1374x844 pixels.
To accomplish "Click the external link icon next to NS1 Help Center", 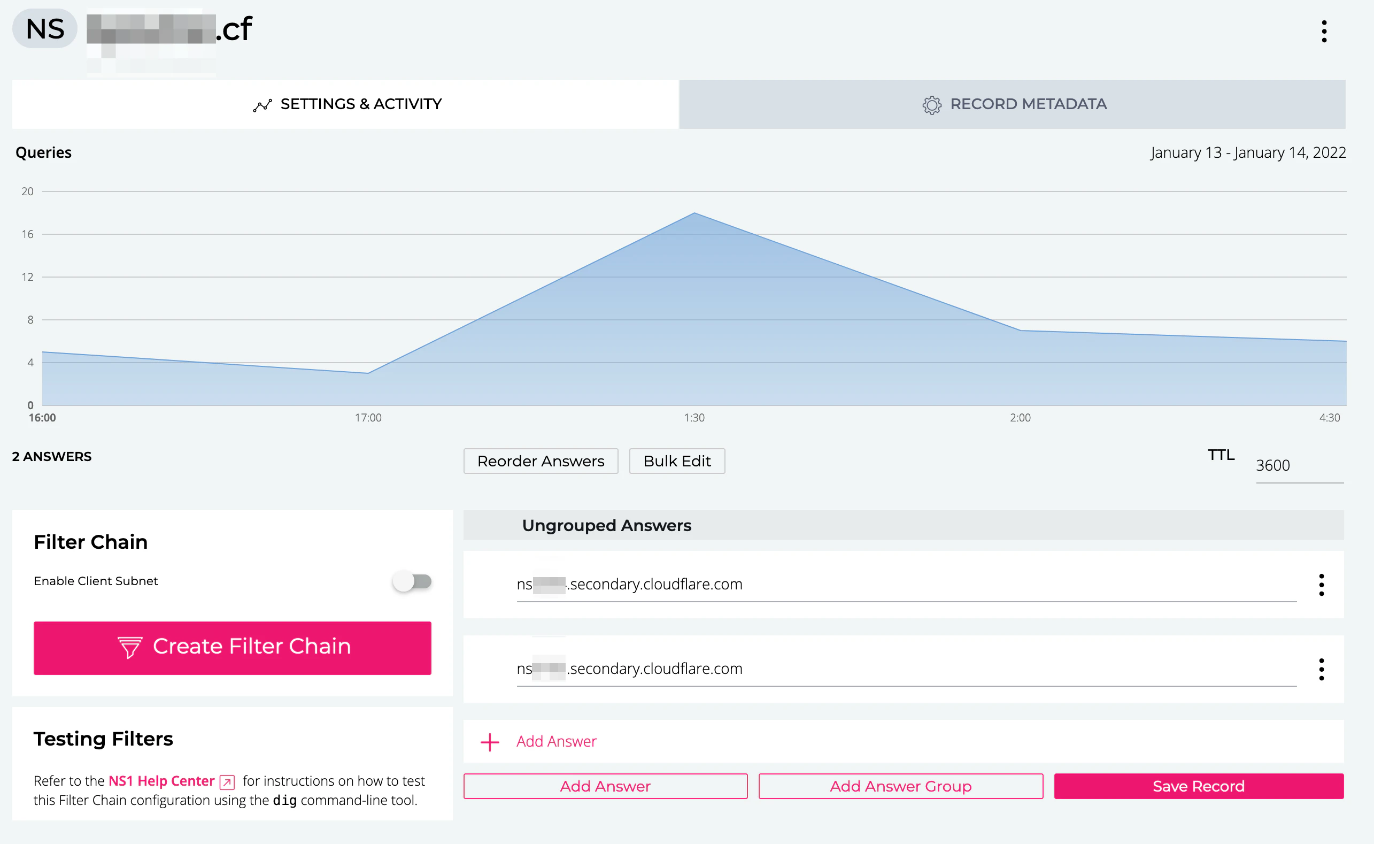I will 227,781.
